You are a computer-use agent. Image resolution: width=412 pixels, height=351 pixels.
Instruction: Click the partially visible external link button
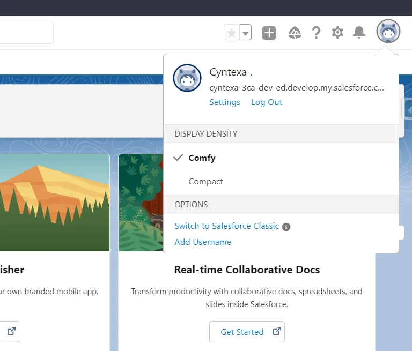tap(10, 332)
